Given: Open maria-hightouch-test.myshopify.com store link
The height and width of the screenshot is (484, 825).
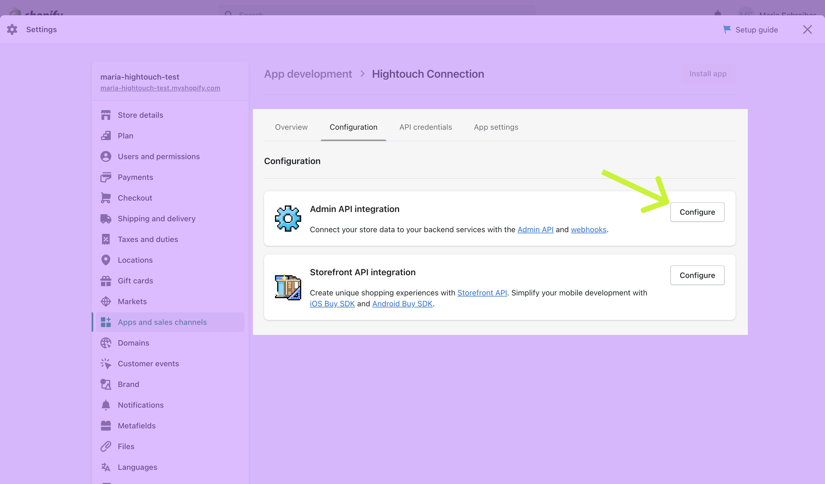Looking at the screenshot, I should [160, 88].
